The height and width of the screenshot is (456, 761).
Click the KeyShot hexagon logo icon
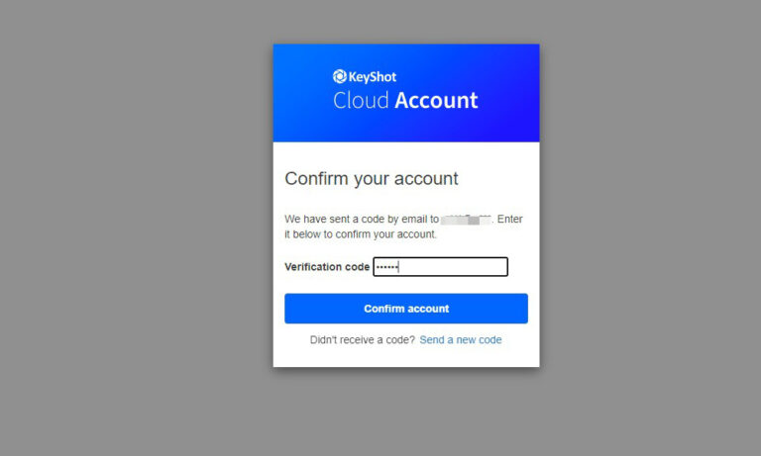(x=339, y=76)
